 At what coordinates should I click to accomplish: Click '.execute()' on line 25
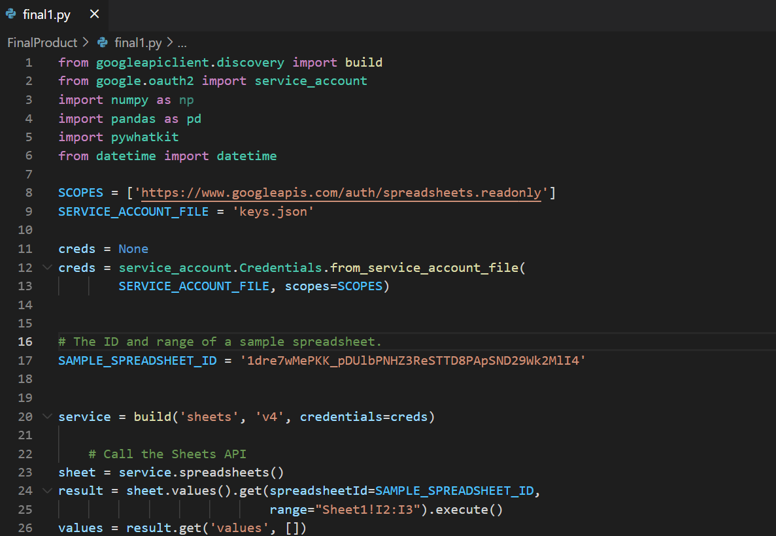(465, 510)
